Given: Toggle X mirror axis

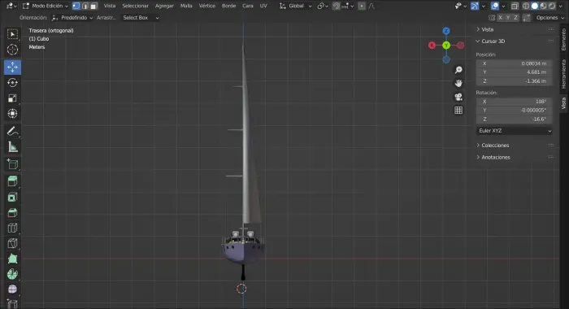Looking at the screenshot, I should [501, 17].
